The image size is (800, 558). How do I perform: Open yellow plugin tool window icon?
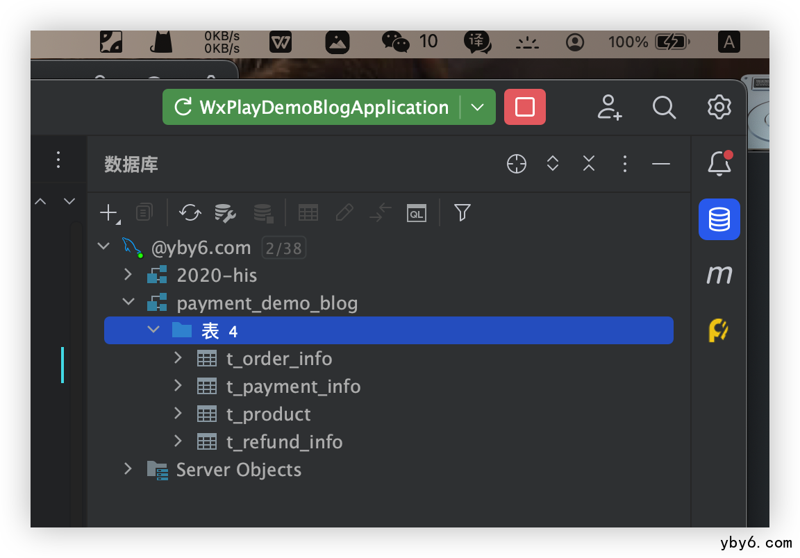718,330
